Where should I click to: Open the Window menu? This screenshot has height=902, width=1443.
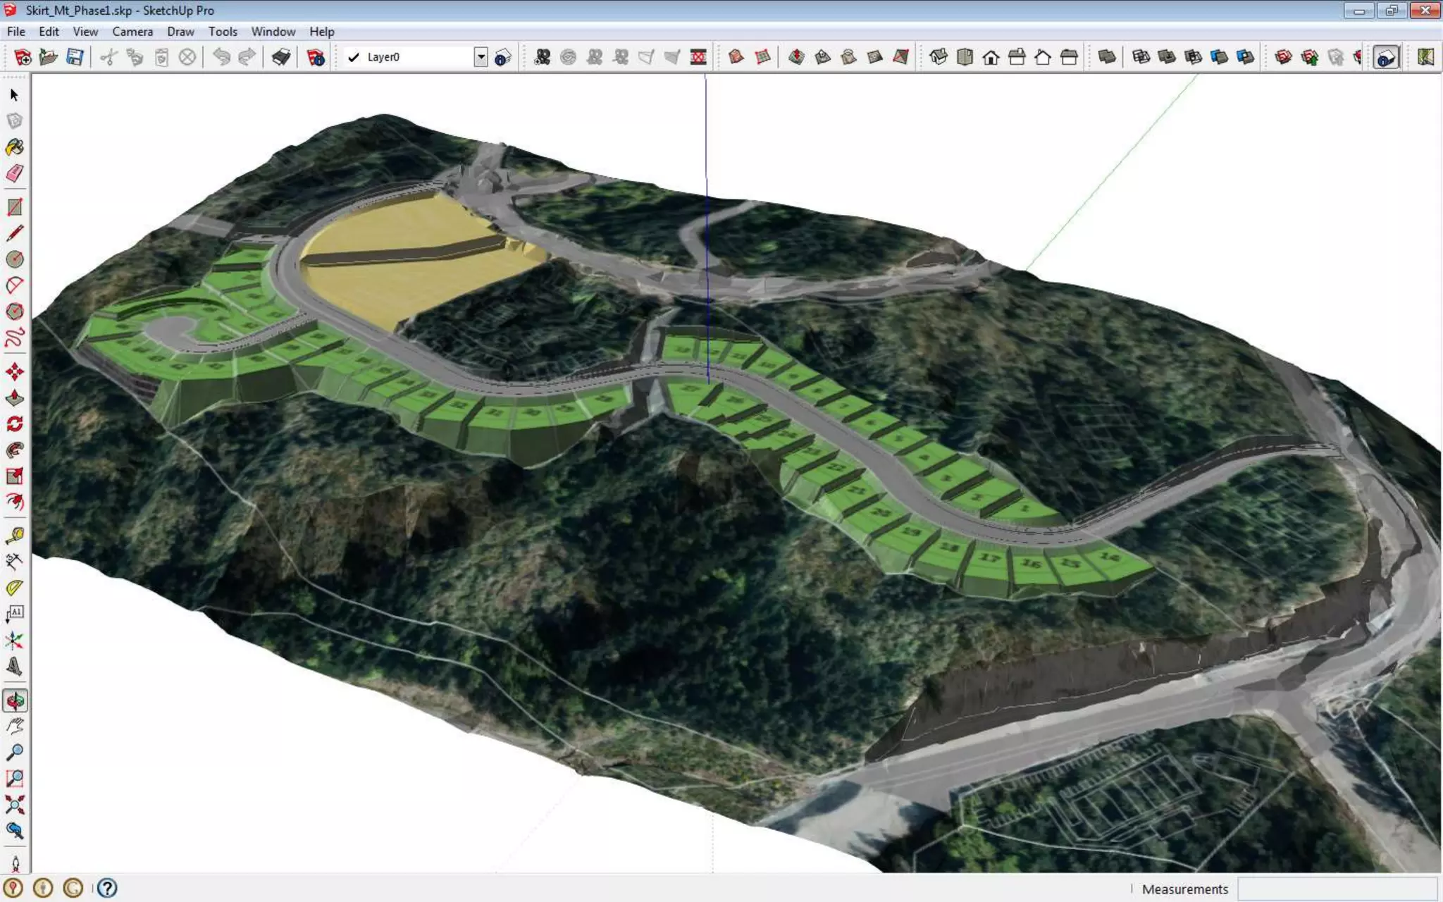click(x=273, y=32)
